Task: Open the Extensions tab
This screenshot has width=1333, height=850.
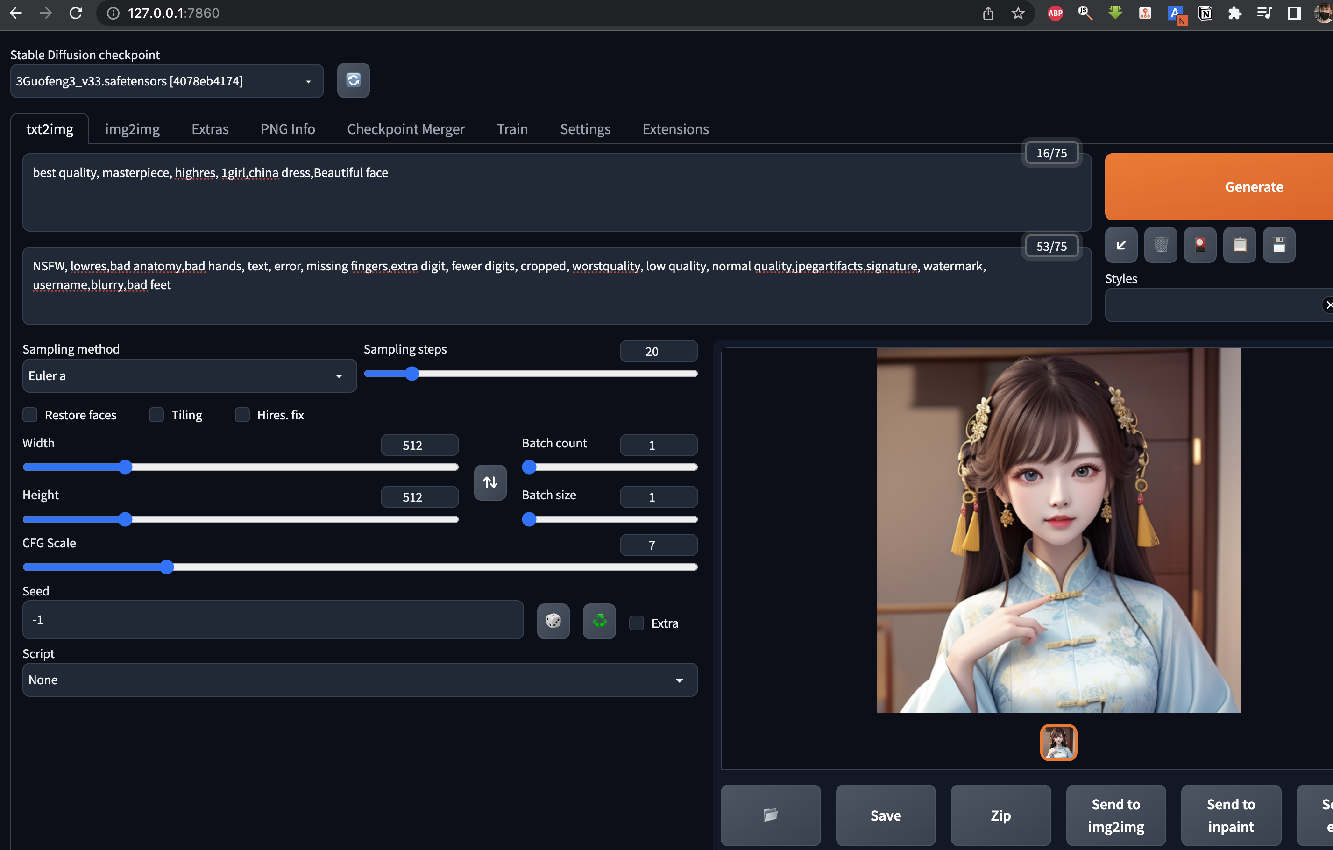Action: (x=675, y=129)
